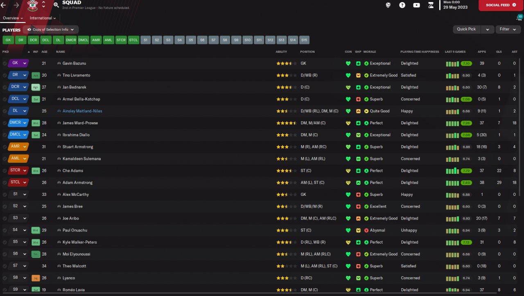Click the person icon beside Che Adams
The image size is (524, 296).
[59, 171]
